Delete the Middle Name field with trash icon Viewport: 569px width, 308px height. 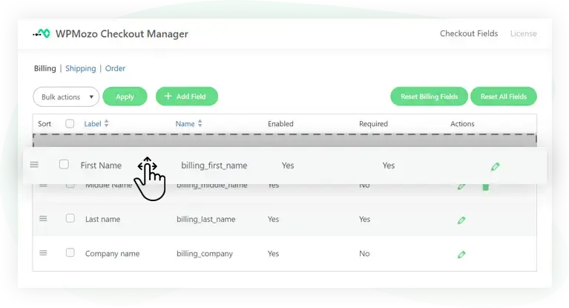(x=485, y=187)
